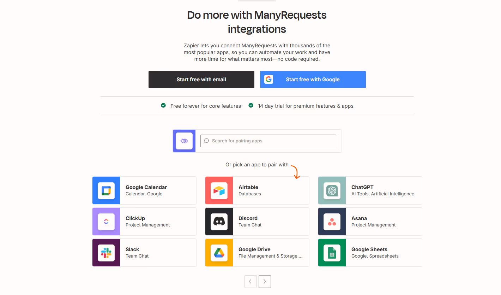Click 'Project Management' under Asana

point(374,225)
